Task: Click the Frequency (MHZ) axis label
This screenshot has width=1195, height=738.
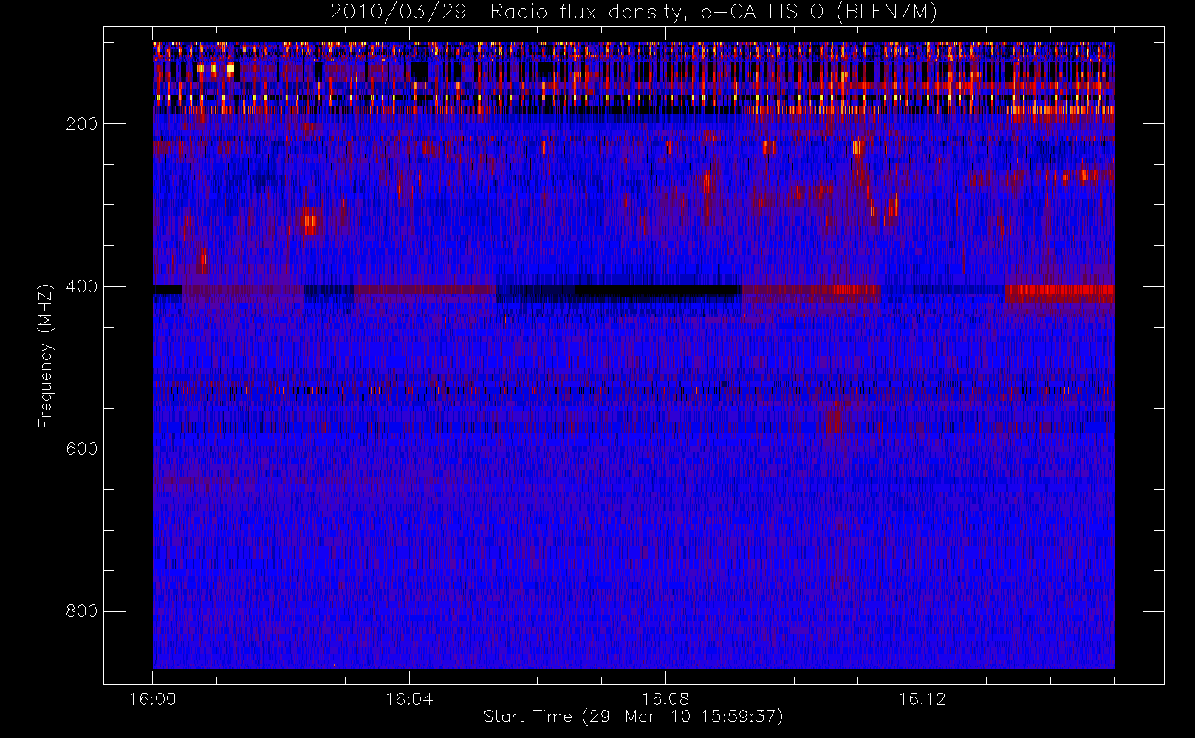Action: tap(46, 356)
